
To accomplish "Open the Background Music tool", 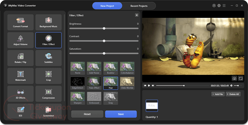I will [48, 22].
